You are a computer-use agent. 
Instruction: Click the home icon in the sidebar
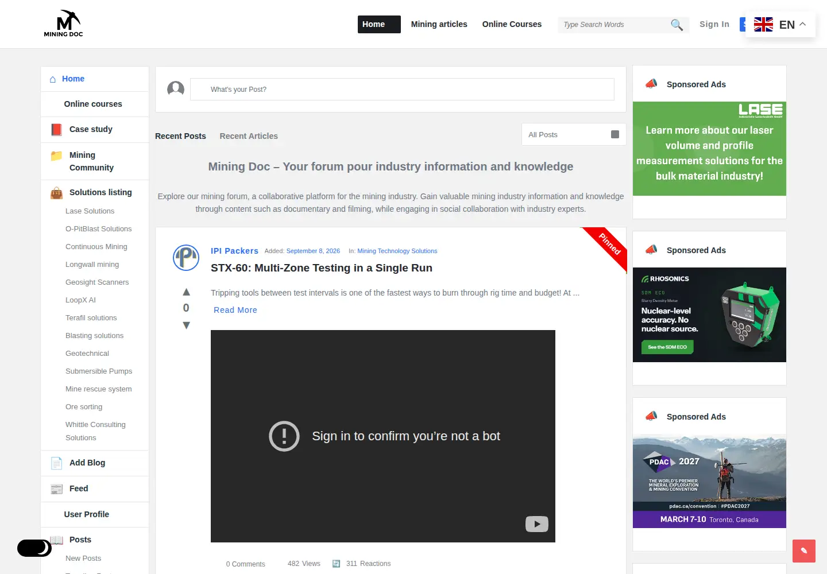pyautogui.click(x=53, y=79)
